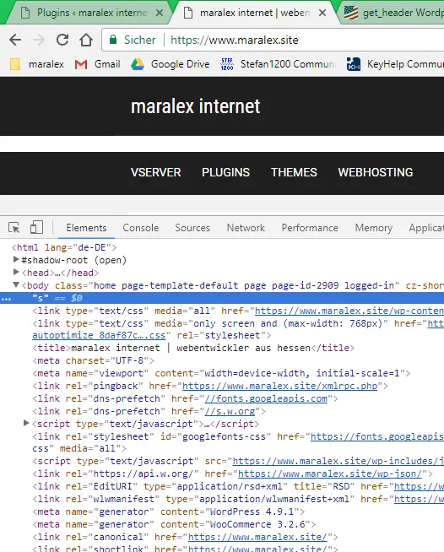Click the green secure padlock icon
This screenshot has width=444, height=552.
112,40
